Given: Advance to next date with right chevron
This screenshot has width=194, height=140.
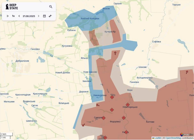Looking at the screenshot, I should (38, 16).
